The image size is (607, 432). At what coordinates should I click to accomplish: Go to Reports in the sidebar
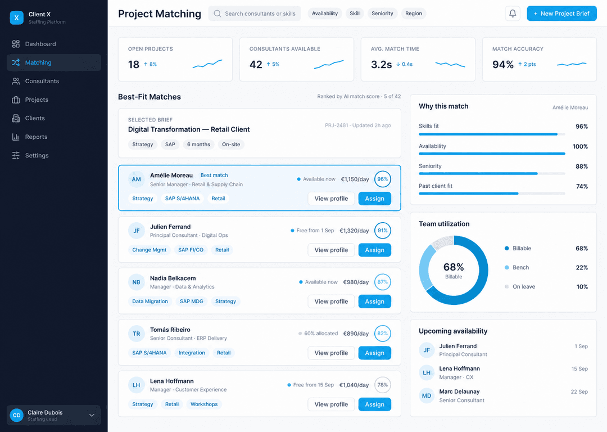point(54,137)
